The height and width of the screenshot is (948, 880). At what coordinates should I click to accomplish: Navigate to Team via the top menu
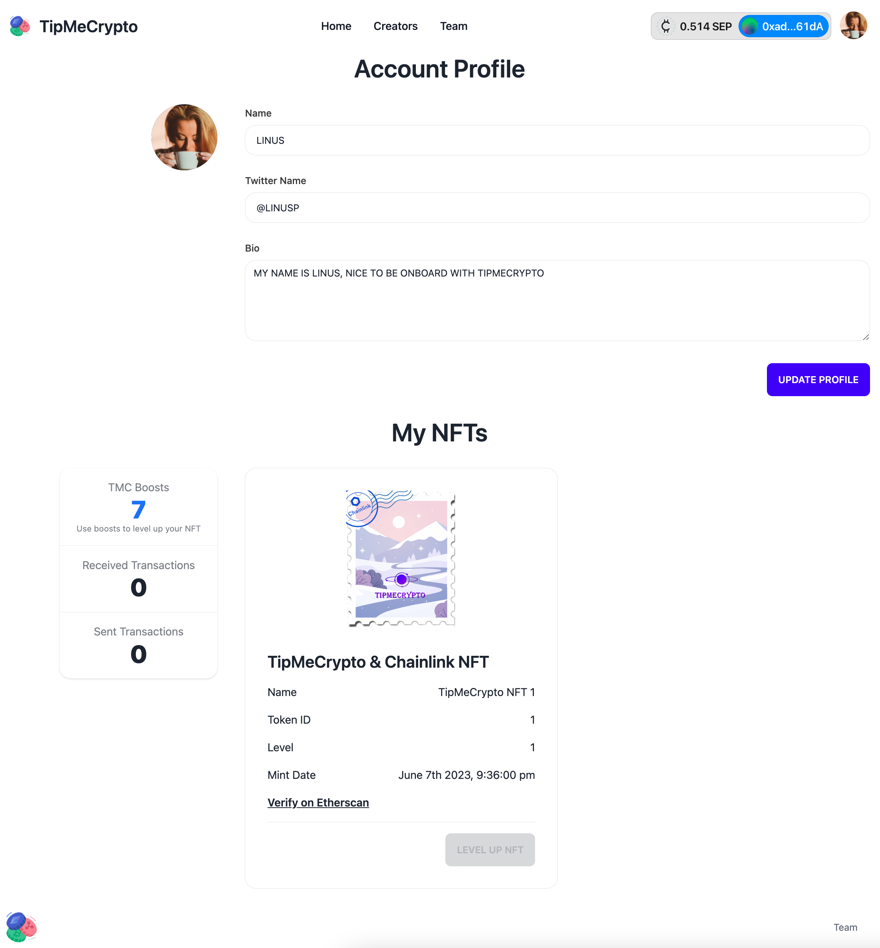pos(453,26)
